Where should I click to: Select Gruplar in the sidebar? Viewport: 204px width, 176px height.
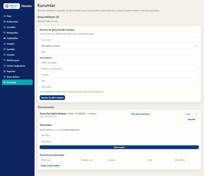[17, 44]
